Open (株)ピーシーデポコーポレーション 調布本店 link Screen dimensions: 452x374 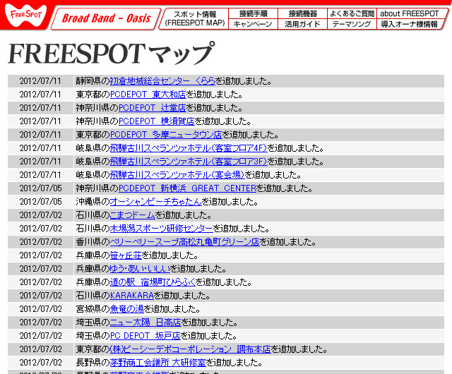191,349
